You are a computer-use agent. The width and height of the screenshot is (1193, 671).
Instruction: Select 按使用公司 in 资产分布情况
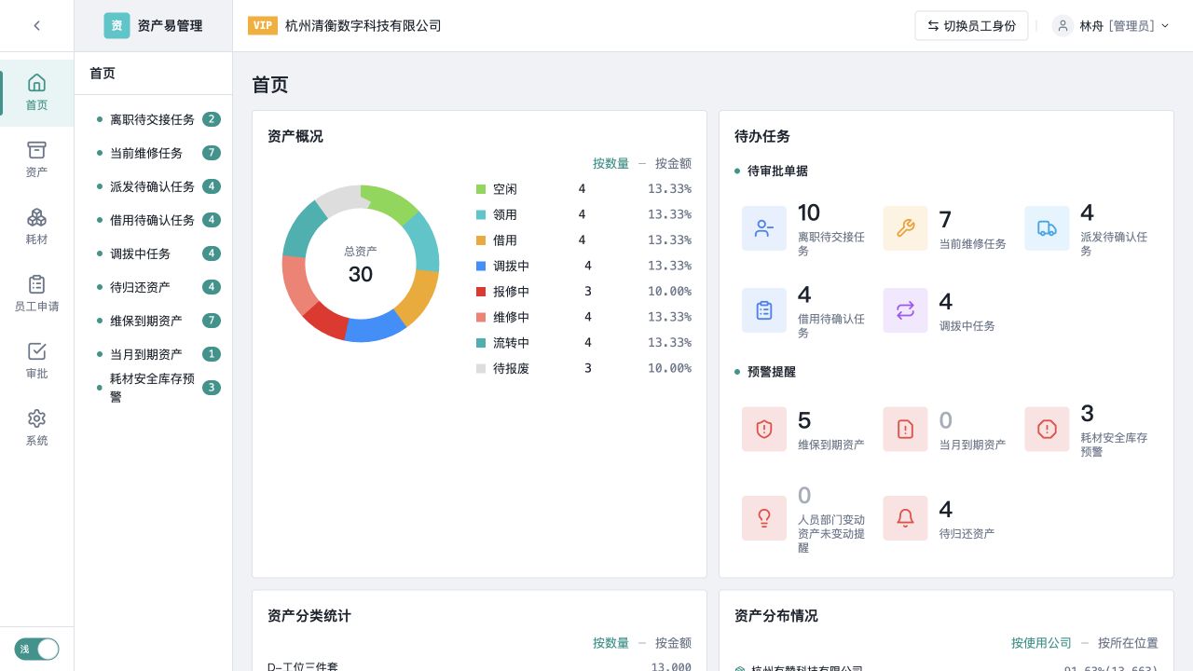point(1041,643)
